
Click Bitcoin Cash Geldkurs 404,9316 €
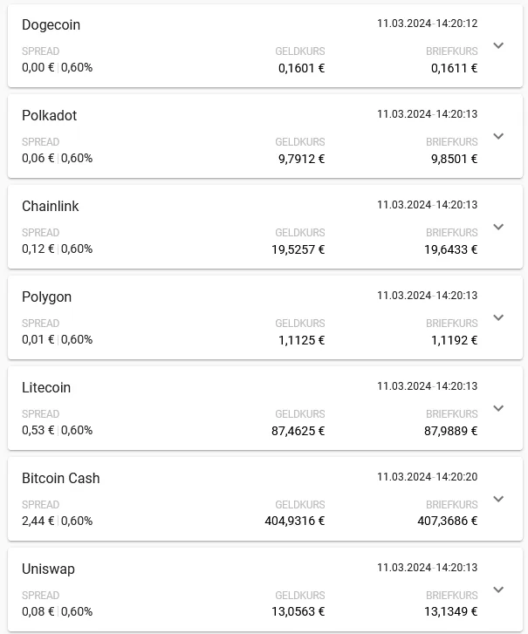(295, 521)
